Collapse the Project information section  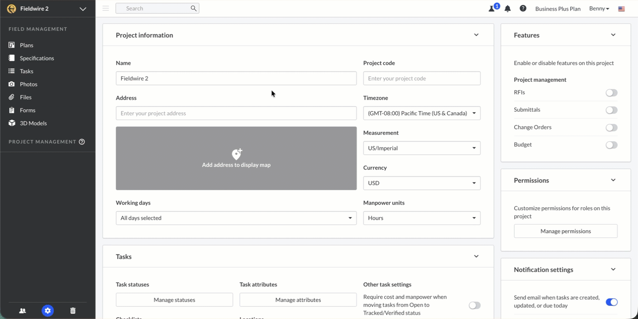(x=476, y=35)
